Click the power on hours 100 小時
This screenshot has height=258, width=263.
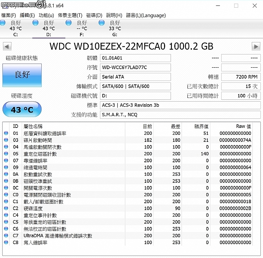(241, 96)
